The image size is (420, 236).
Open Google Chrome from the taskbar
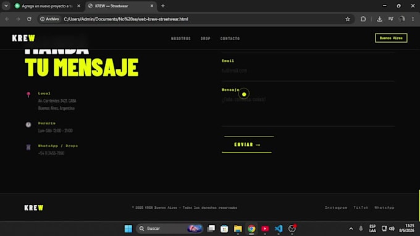[251, 229]
